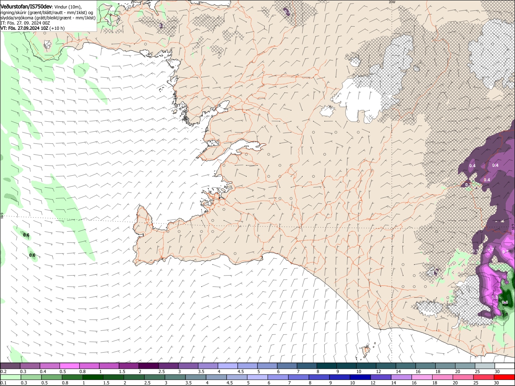Click the lower '0.6' value over the western sea
The image size is (515, 386).
[x=32, y=255]
